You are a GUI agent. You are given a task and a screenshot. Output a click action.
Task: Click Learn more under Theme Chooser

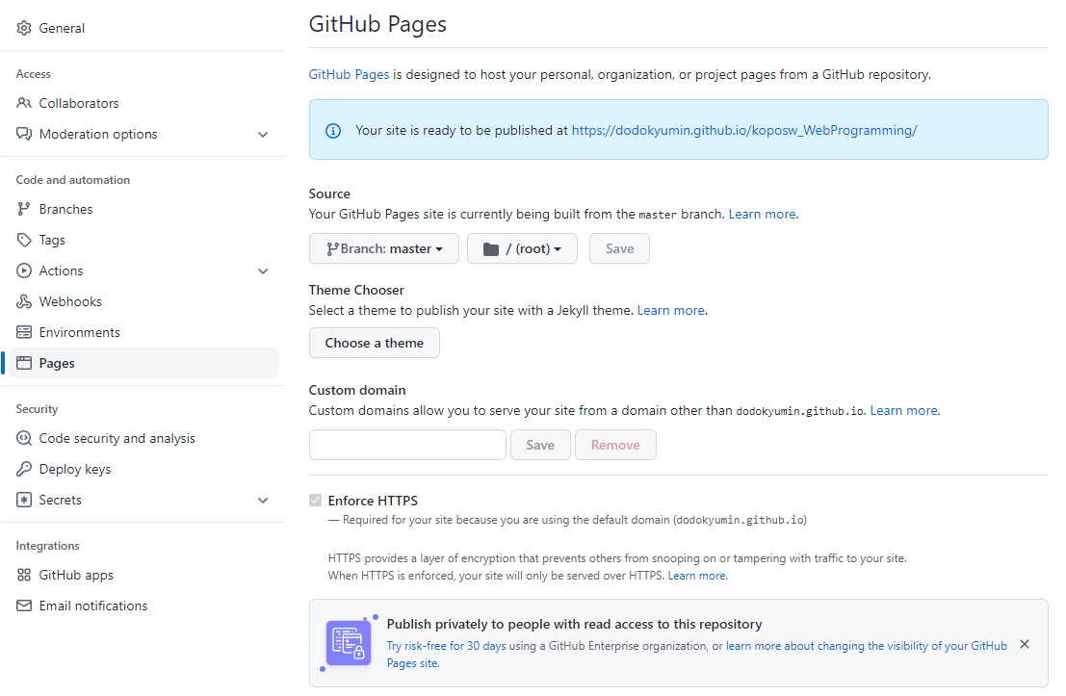[x=670, y=311]
